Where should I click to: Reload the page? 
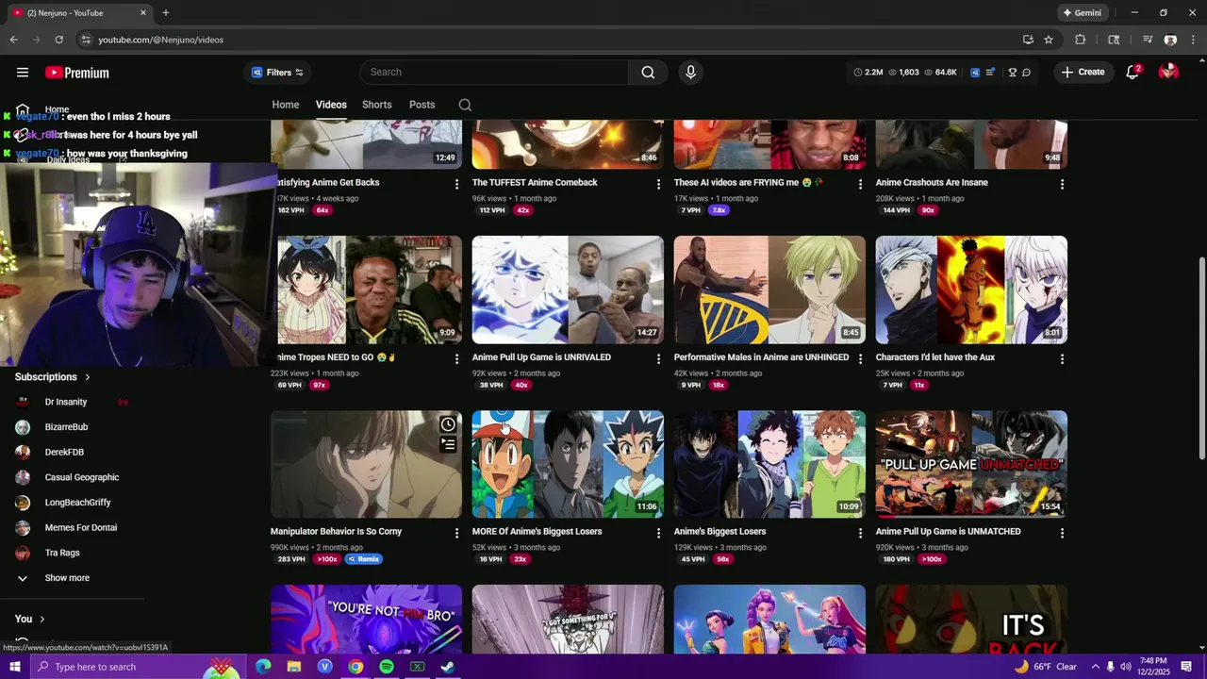tap(58, 40)
